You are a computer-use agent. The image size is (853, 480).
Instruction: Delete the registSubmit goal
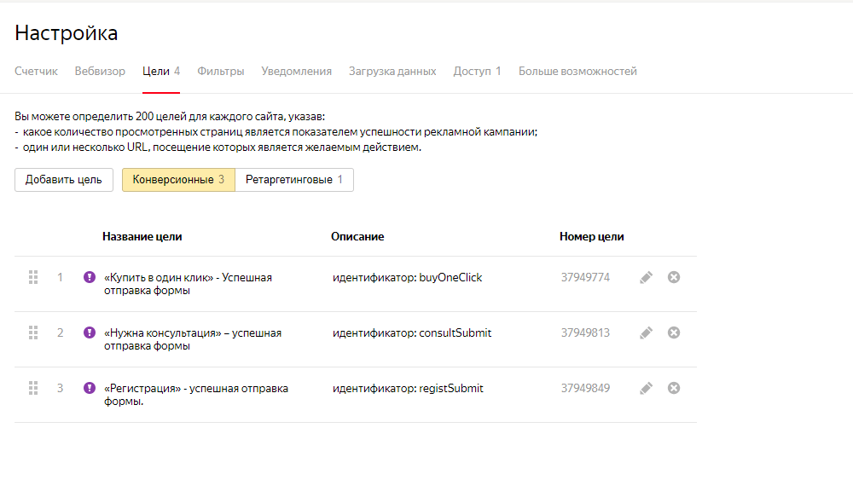(674, 388)
